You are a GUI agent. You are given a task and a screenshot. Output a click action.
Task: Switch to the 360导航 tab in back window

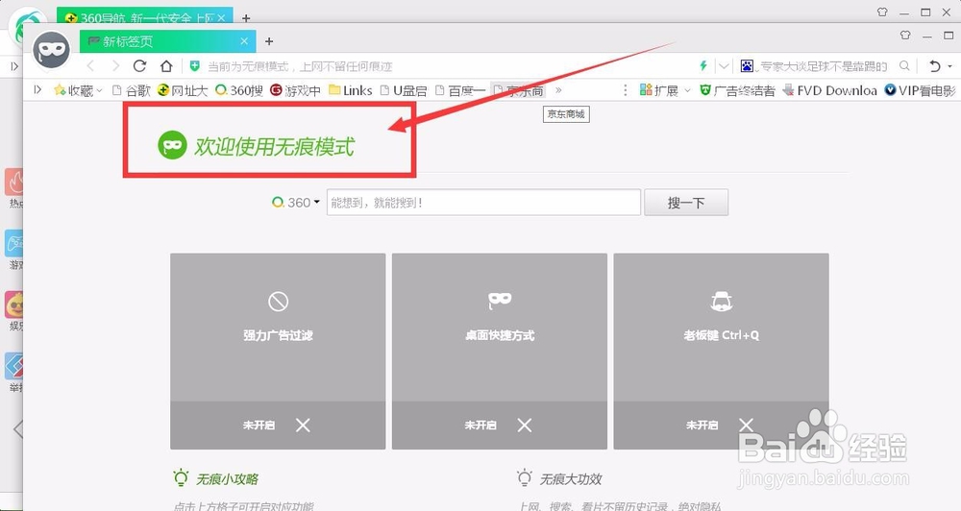144,17
